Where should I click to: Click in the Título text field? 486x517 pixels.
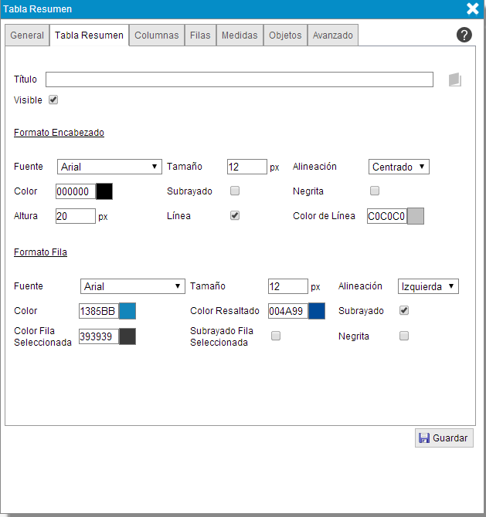pos(240,79)
